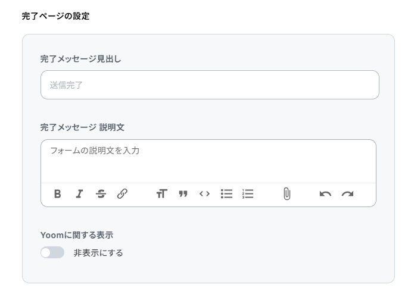408x294 pixels.
Task: Click the 完了メッセージ 説明文 label
Action: (x=82, y=127)
